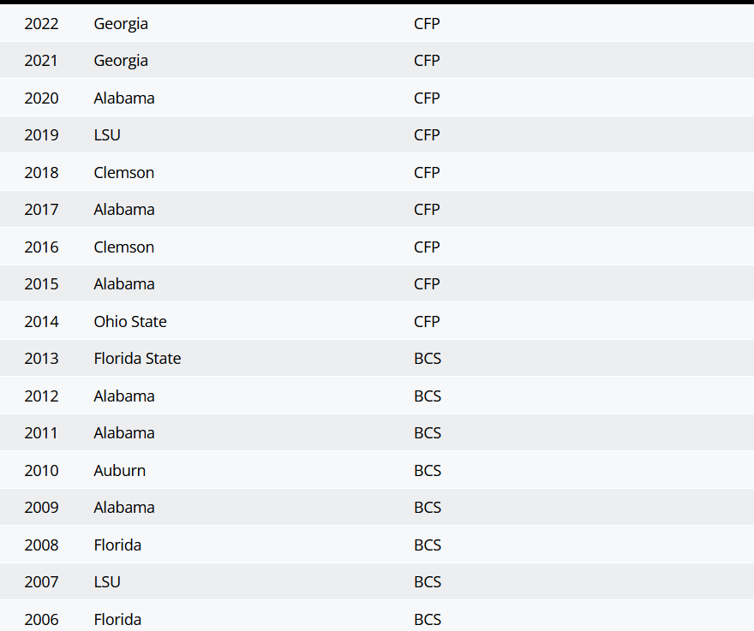
Task: Click the 2017 year cell
Action: pyautogui.click(x=41, y=210)
